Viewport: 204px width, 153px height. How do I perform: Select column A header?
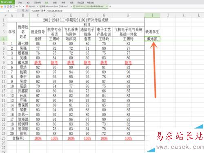[x=12, y=15]
